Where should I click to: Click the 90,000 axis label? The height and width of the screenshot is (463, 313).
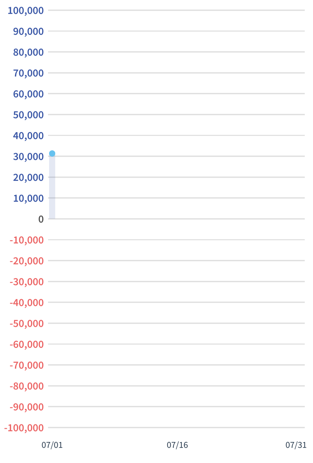click(28, 31)
